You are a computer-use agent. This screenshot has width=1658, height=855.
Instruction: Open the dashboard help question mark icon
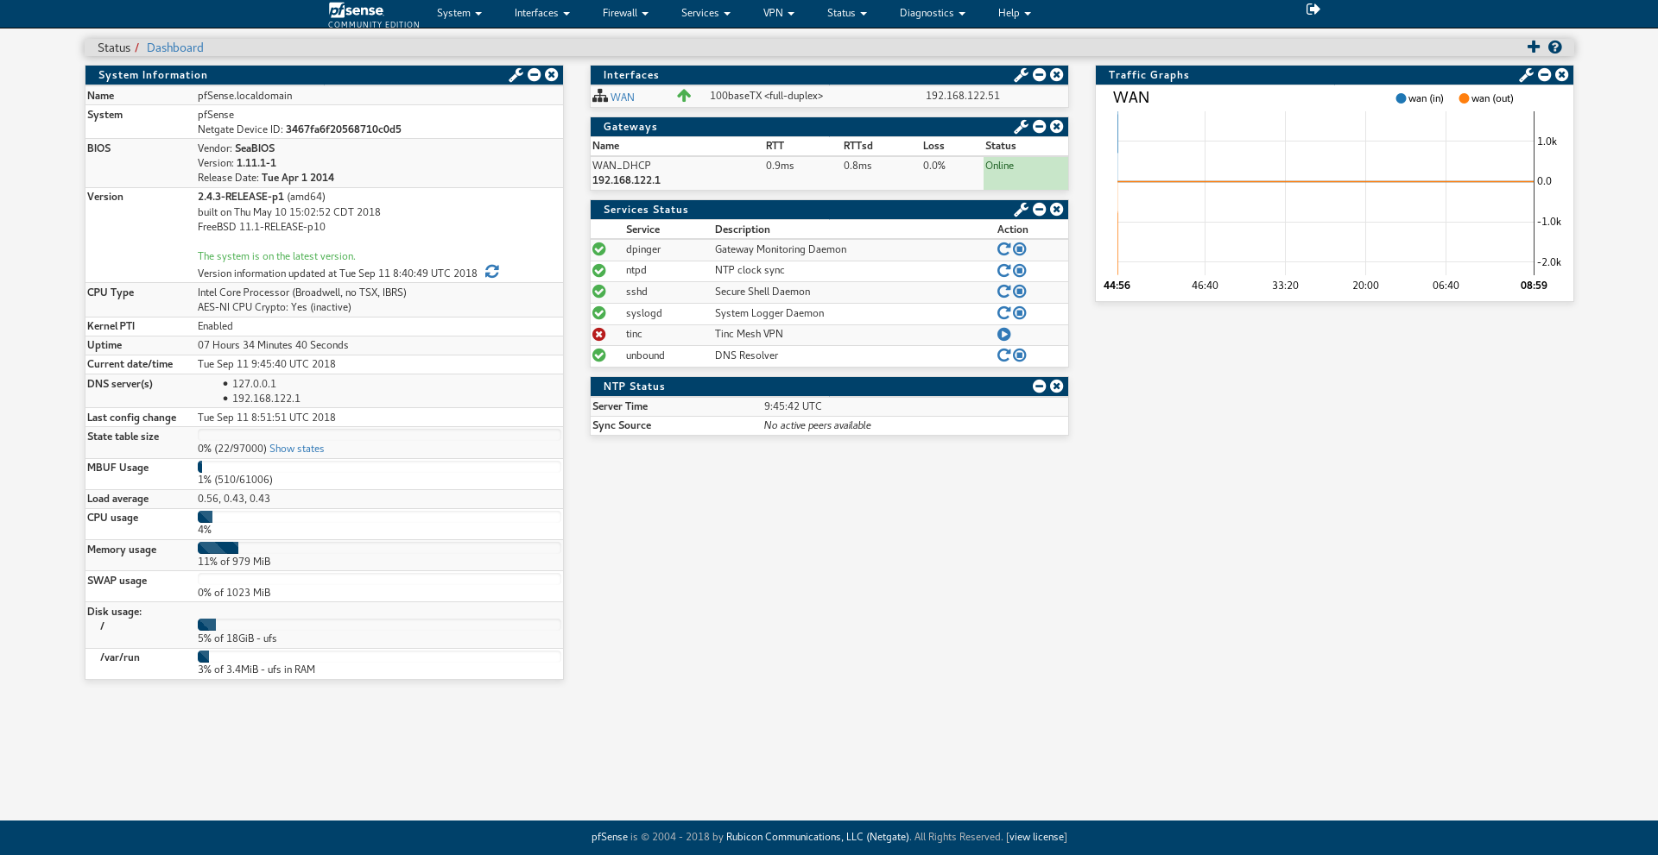1555,47
